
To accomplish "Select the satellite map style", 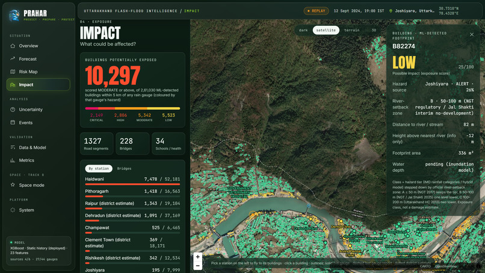I will [326, 30].
